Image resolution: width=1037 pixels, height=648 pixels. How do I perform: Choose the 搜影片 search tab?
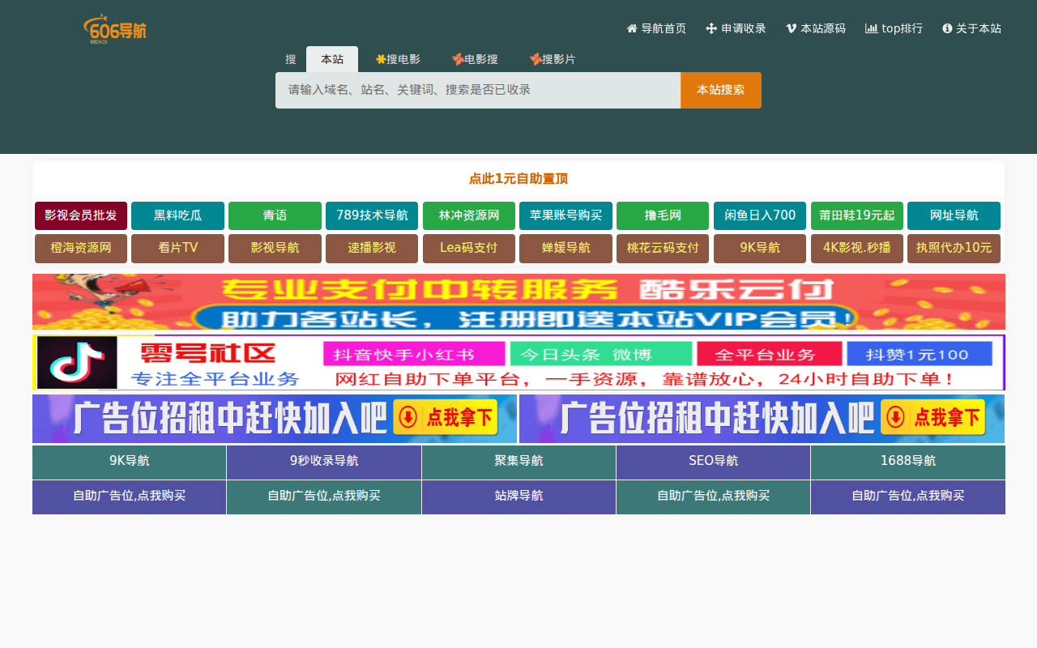(x=553, y=59)
